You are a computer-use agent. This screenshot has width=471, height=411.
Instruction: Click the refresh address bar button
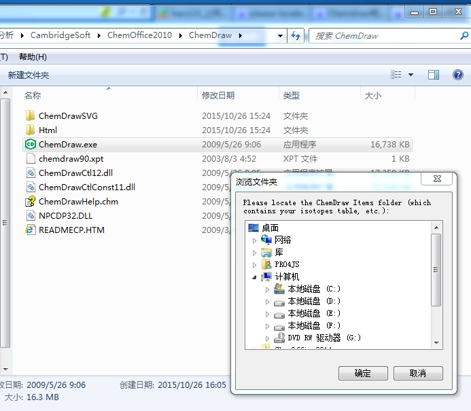[296, 36]
